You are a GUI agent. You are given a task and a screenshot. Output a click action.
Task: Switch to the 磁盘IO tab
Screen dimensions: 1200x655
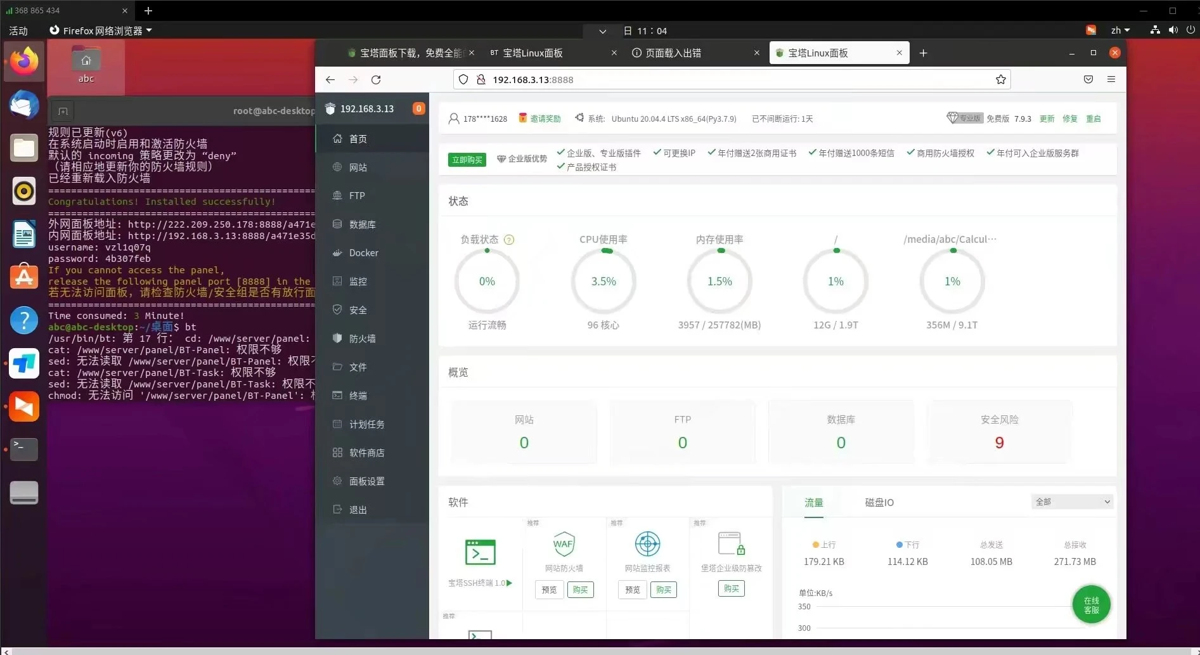coord(879,502)
